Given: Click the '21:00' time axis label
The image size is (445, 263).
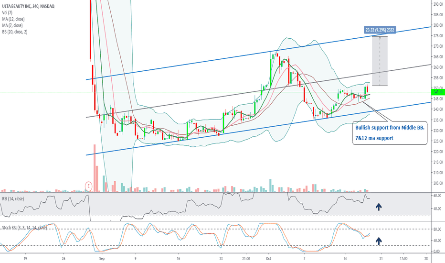Looking at the screenshot, I should click(x=246, y=258).
